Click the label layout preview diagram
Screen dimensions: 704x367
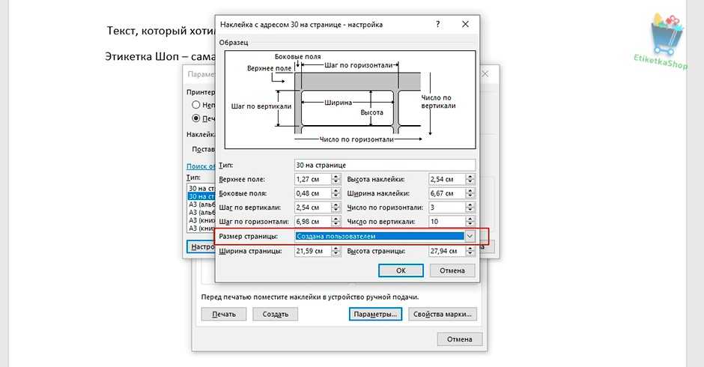click(x=347, y=98)
